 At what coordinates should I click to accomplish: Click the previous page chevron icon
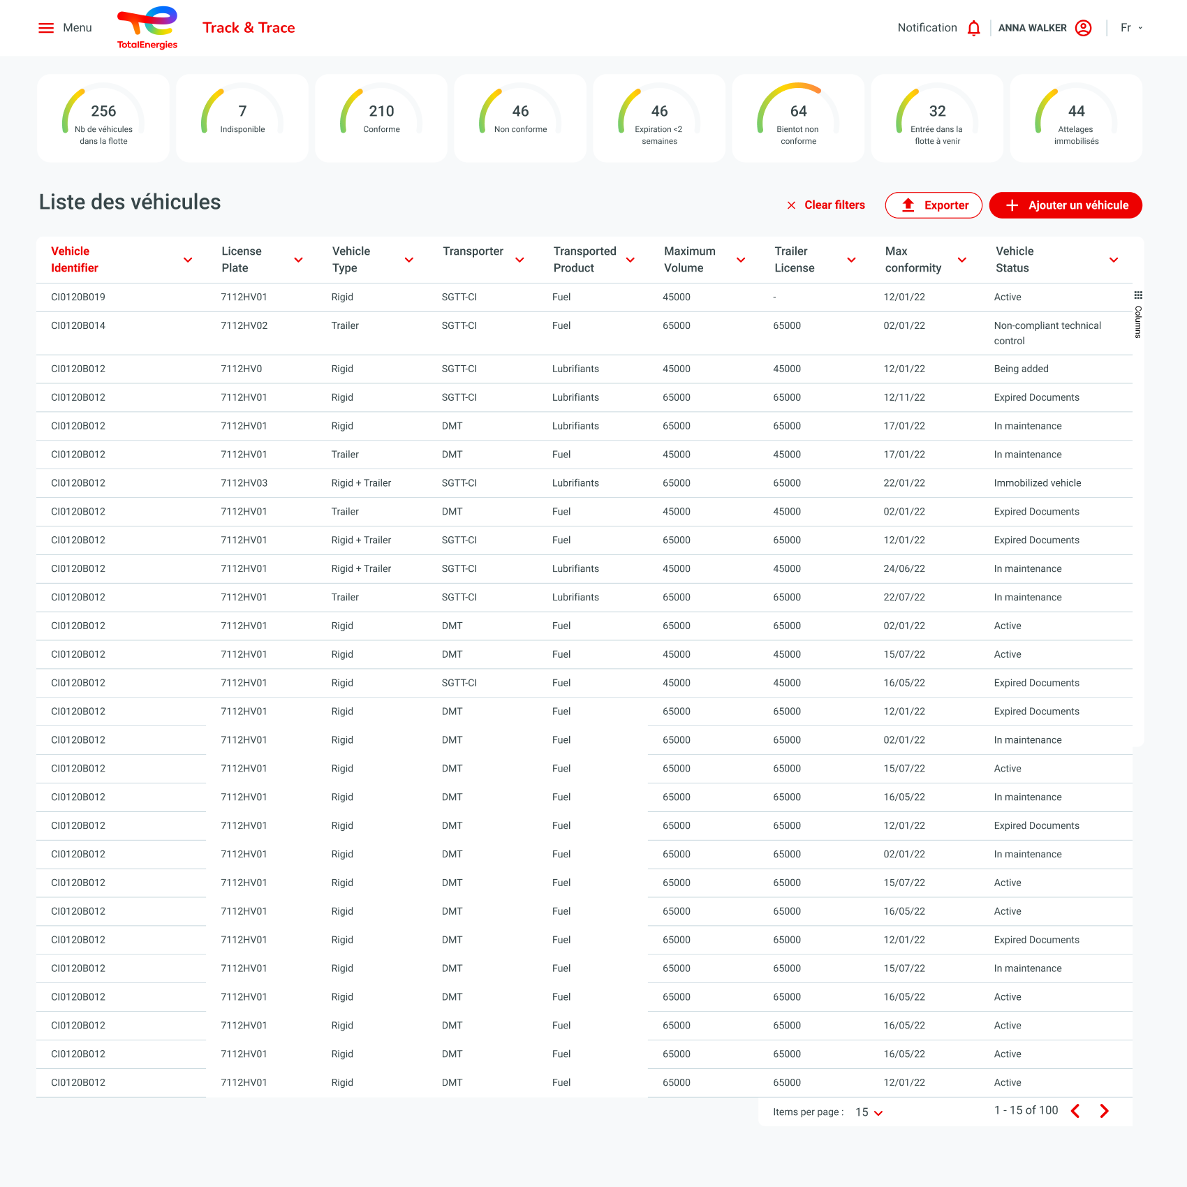(1075, 1111)
